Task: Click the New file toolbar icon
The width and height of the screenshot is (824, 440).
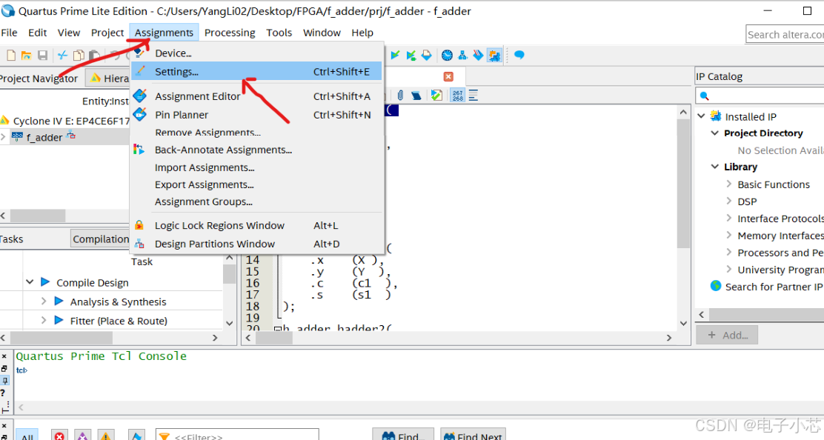Action: (x=10, y=55)
